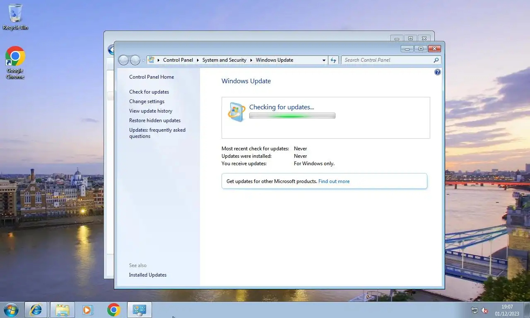
Task: Open the Recycle Bin desktop icon
Action: point(15,17)
